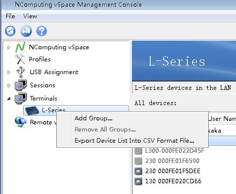
Task: Collapse the Terminals tree node
Action: (x=9, y=99)
